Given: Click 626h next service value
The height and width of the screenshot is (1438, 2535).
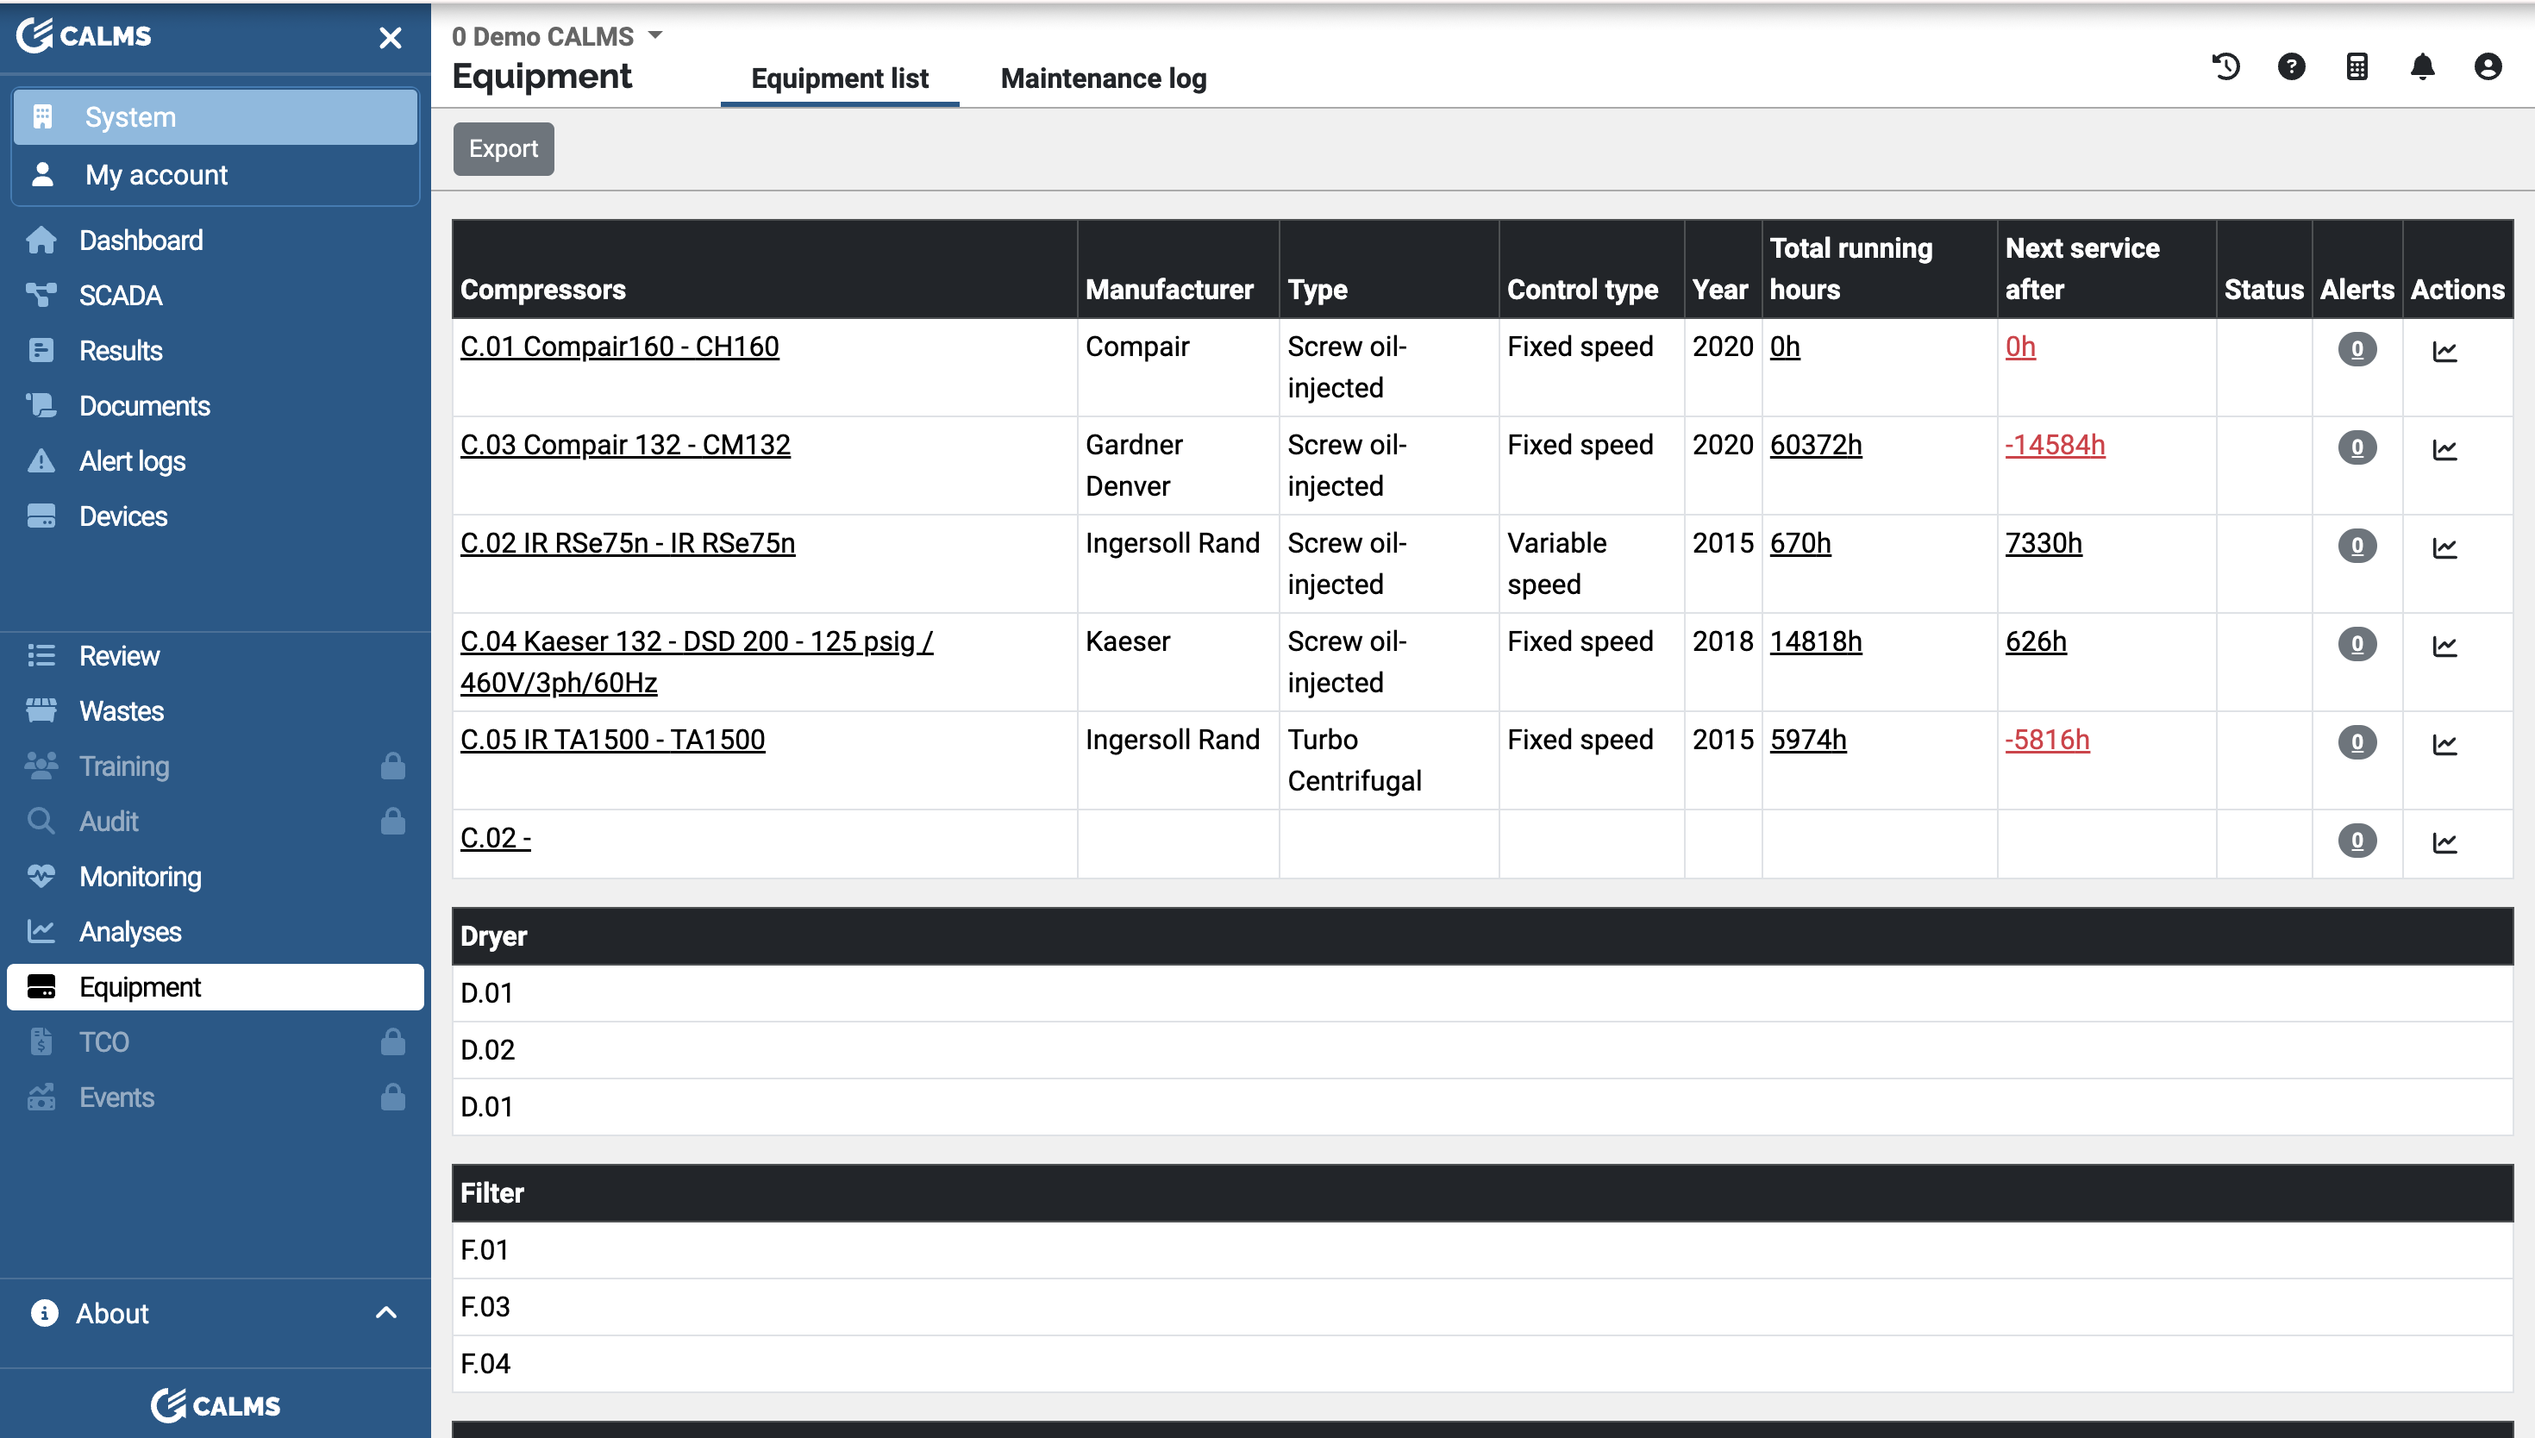Looking at the screenshot, I should tap(2035, 641).
